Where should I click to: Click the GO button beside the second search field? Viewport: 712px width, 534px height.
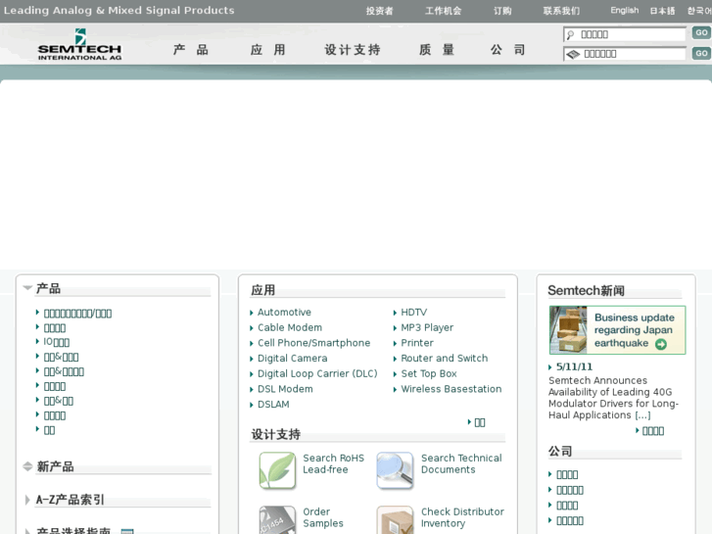click(x=701, y=53)
